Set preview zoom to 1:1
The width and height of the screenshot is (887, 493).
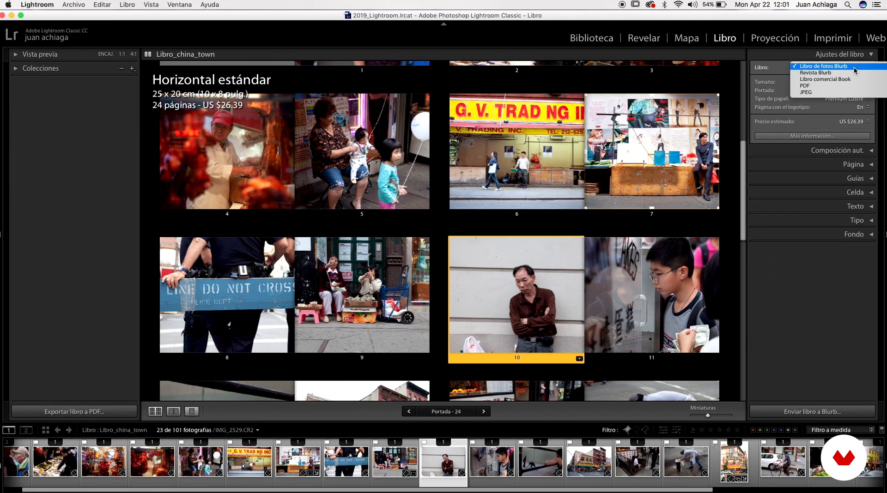(122, 54)
